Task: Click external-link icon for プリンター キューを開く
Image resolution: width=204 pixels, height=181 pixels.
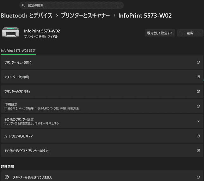Action: coord(198,62)
